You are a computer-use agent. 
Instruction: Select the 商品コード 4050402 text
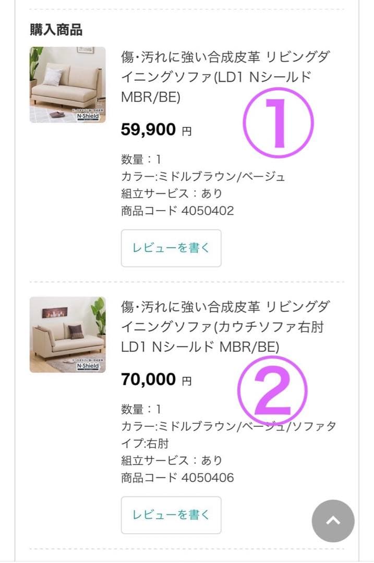click(x=177, y=211)
